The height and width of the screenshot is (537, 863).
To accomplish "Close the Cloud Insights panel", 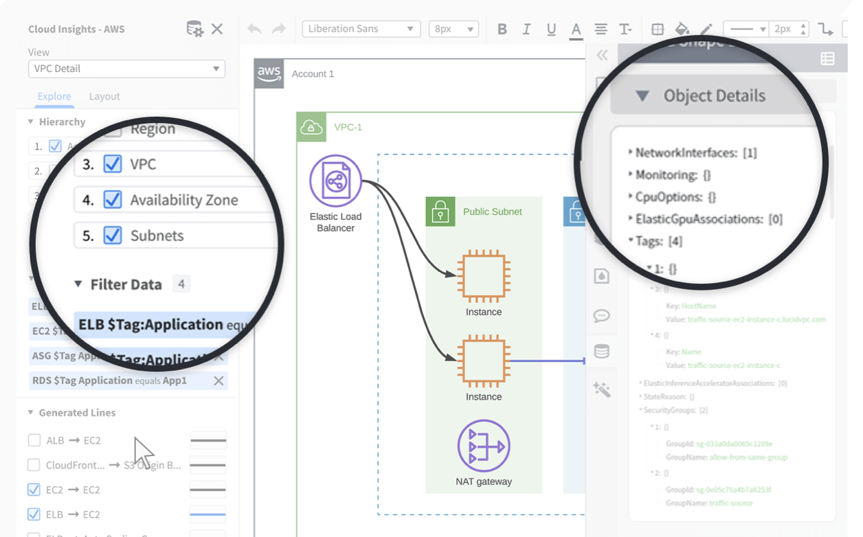I will (x=217, y=29).
